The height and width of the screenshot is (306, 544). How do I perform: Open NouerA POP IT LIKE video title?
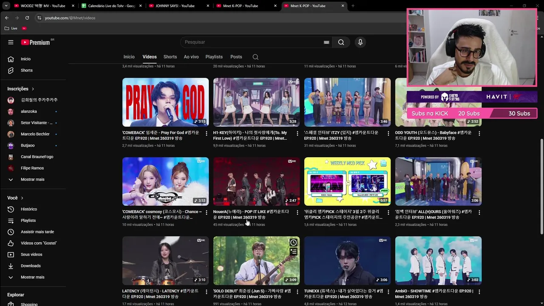coord(251,215)
